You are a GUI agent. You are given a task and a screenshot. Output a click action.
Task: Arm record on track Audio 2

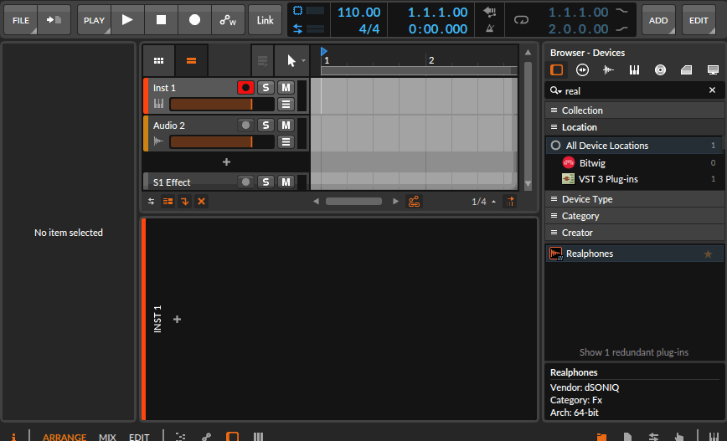[245, 125]
